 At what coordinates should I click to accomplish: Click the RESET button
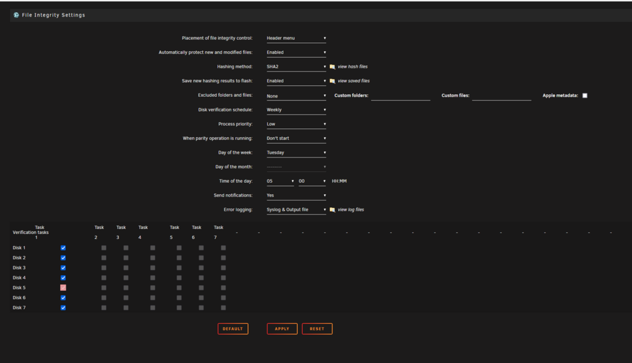tap(317, 329)
